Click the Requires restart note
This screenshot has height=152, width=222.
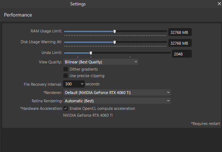point(205,124)
